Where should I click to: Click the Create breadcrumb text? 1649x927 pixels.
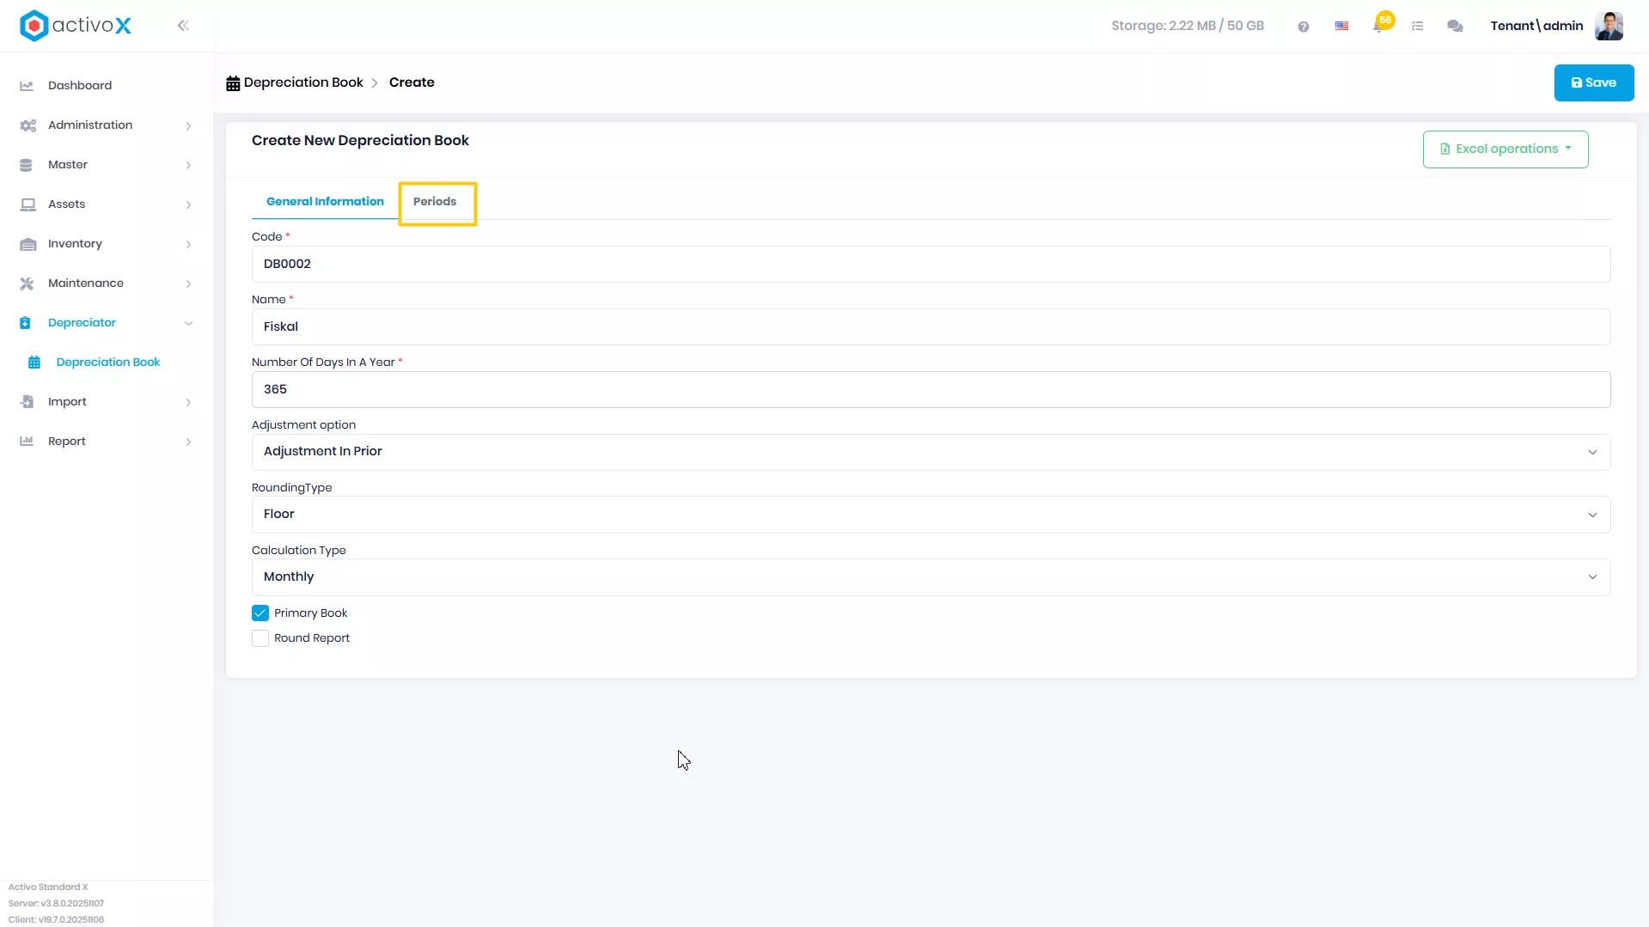(x=412, y=83)
